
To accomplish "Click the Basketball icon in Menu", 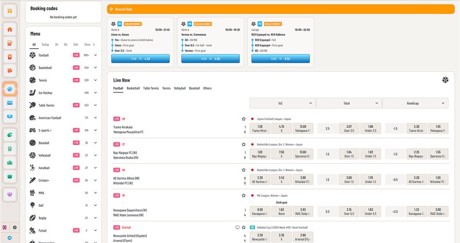I will (x=33, y=67).
